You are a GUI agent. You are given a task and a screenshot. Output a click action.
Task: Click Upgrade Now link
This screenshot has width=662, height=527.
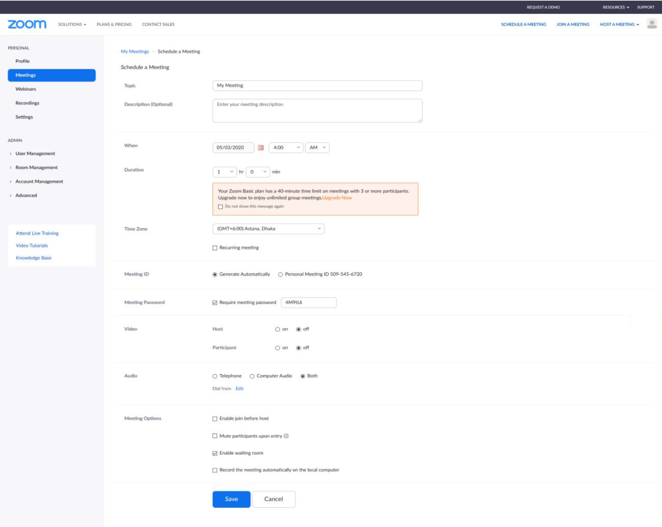(x=337, y=198)
